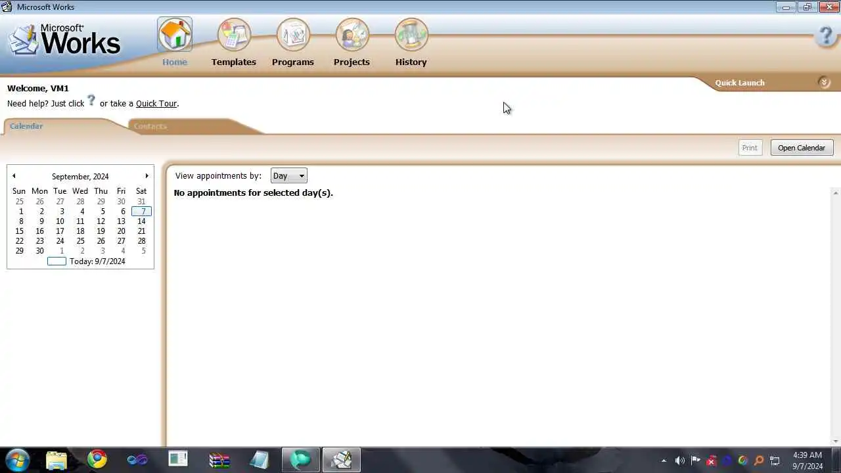Click the Open Calendar button
Screen dimensions: 841x473
tap(802, 148)
